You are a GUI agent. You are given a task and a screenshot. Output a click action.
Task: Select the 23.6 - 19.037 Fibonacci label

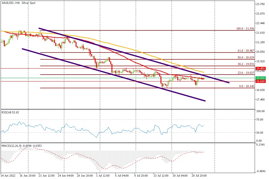(245, 72)
